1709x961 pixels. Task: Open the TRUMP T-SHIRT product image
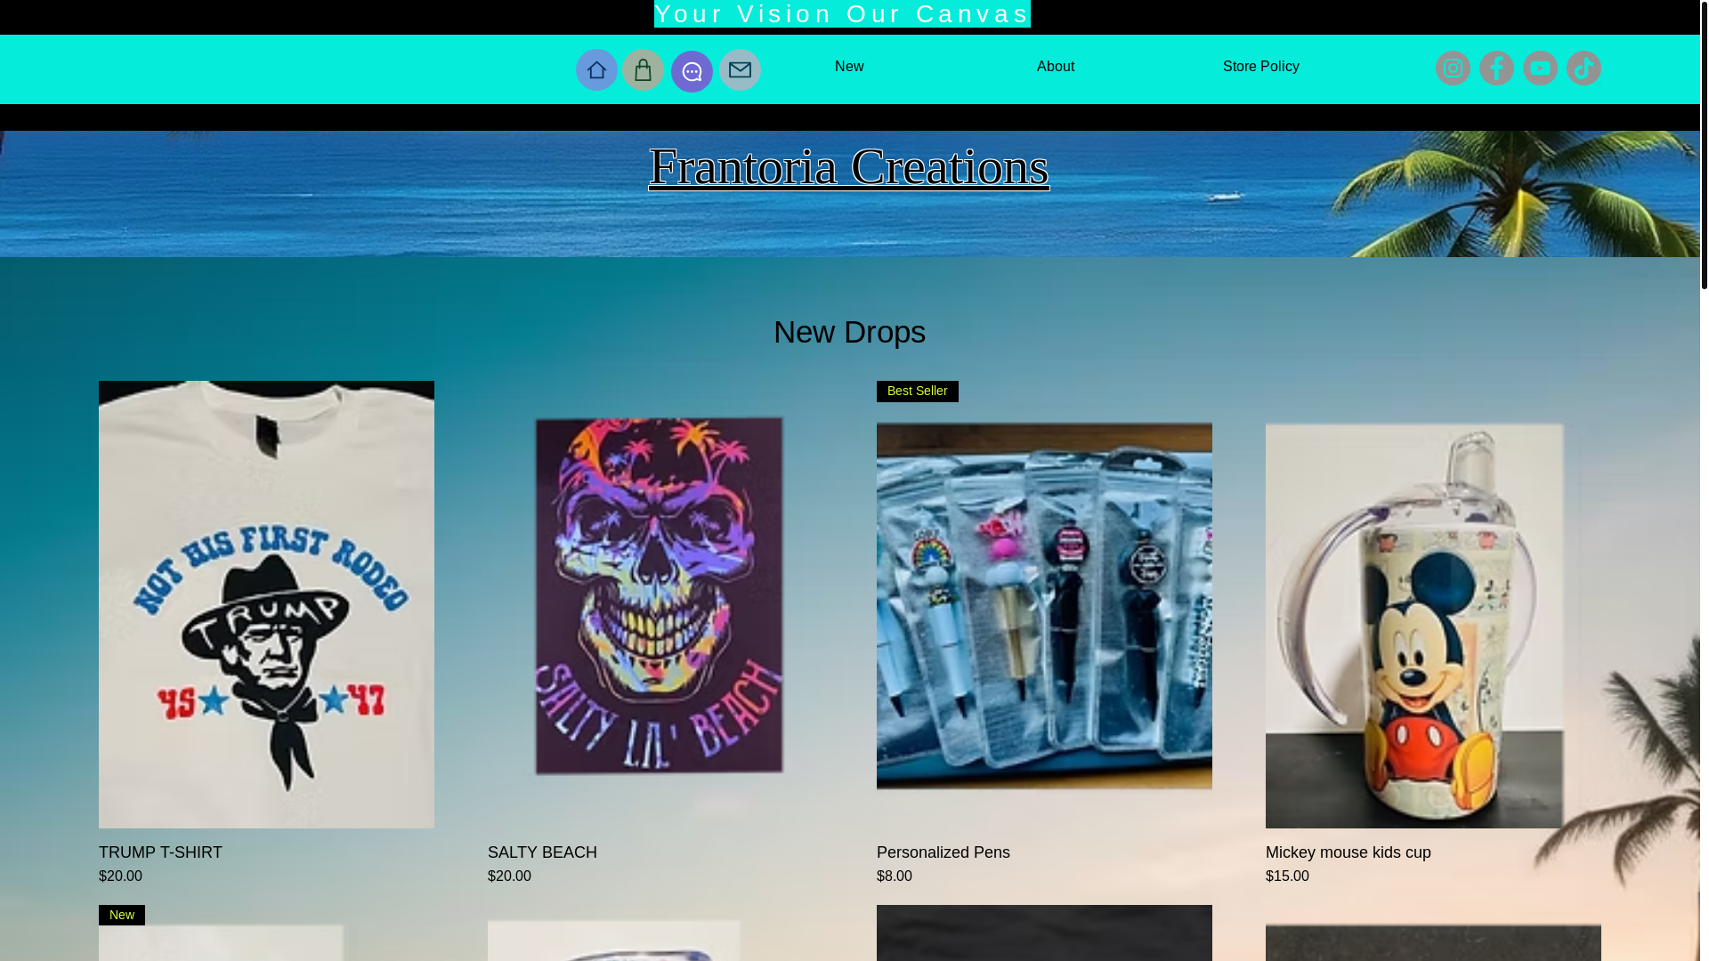click(266, 604)
